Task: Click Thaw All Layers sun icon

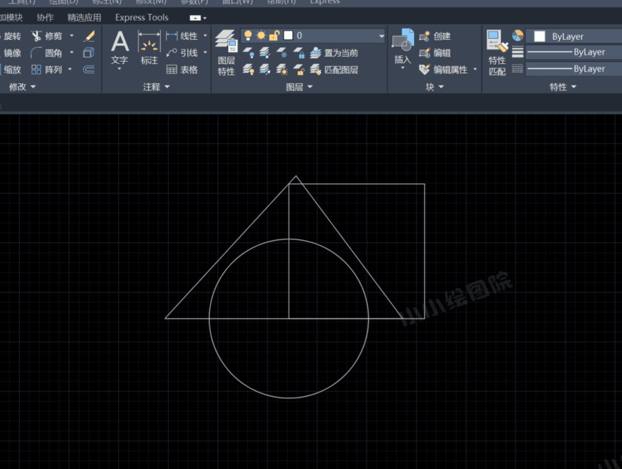Action: click(x=282, y=70)
